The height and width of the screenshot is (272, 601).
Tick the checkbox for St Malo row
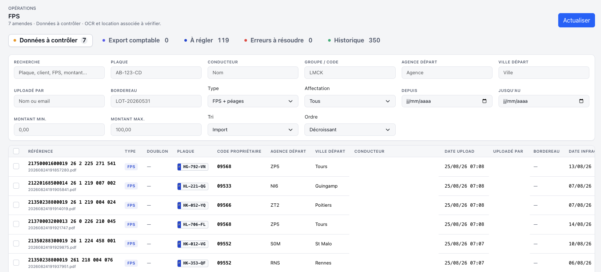coord(16,243)
